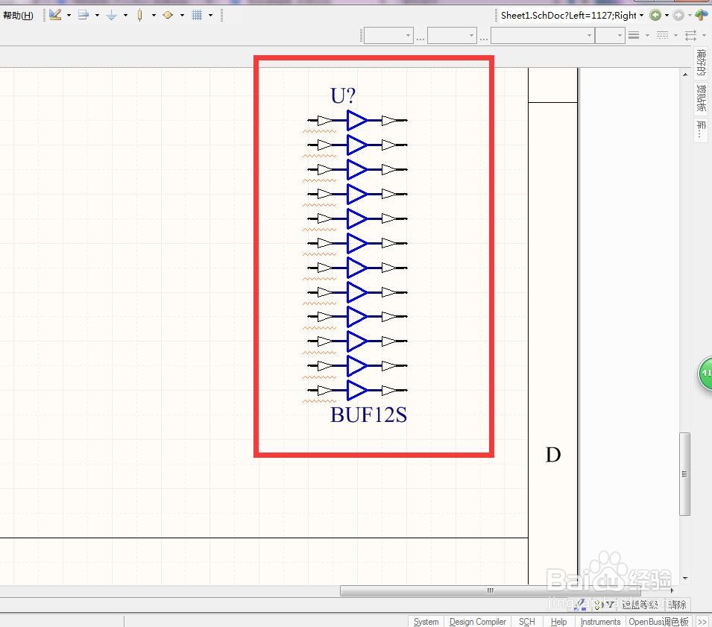
Task: Click the filter funnel icon
Action: [x=611, y=605]
